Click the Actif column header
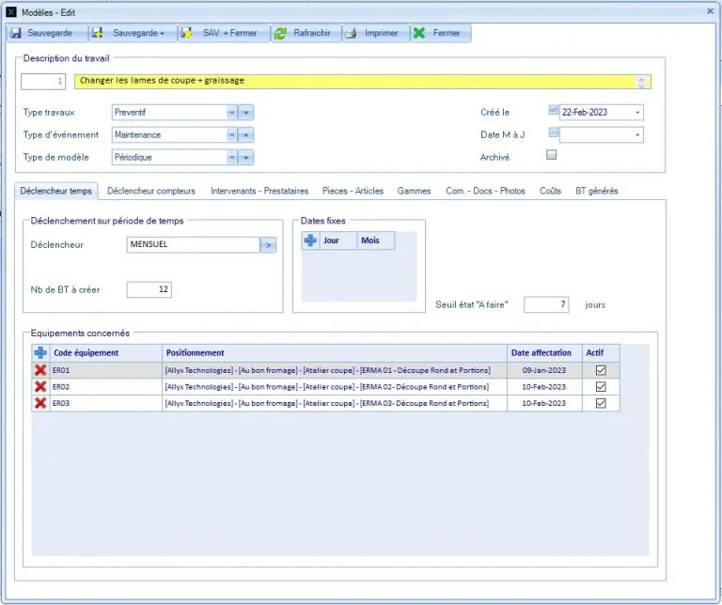Viewport: 722px width, 605px height. tap(601, 353)
